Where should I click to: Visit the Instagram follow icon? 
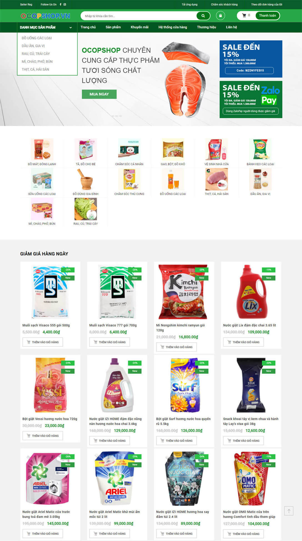[65, 4]
